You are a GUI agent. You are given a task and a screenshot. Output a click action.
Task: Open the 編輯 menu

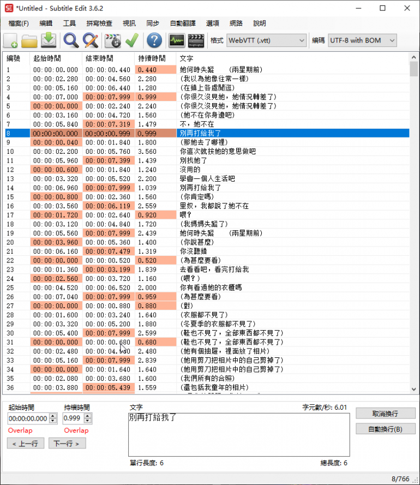pos(46,23)
